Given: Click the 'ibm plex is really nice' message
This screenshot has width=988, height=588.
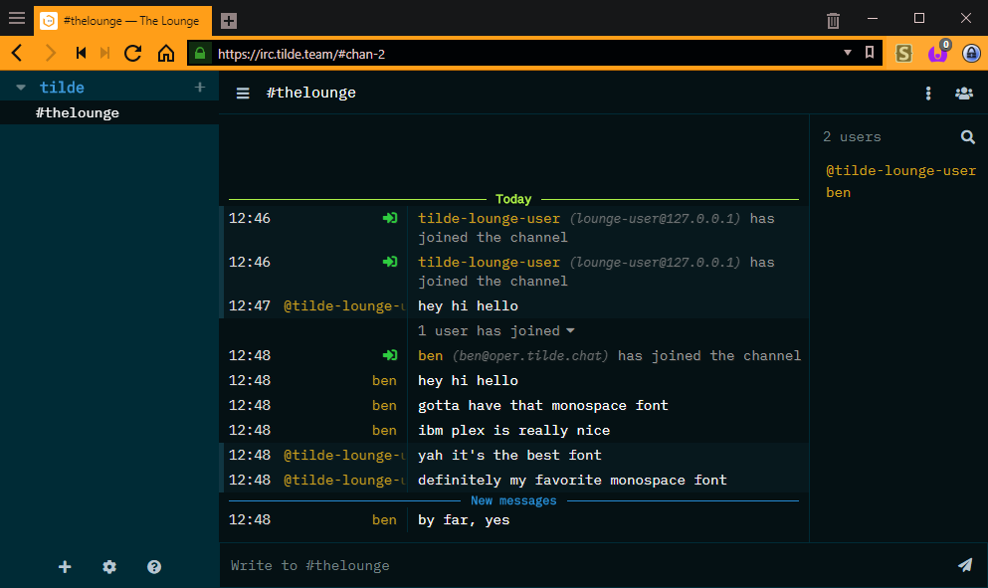Looking at the screenshot, I should tap(513, 431).
